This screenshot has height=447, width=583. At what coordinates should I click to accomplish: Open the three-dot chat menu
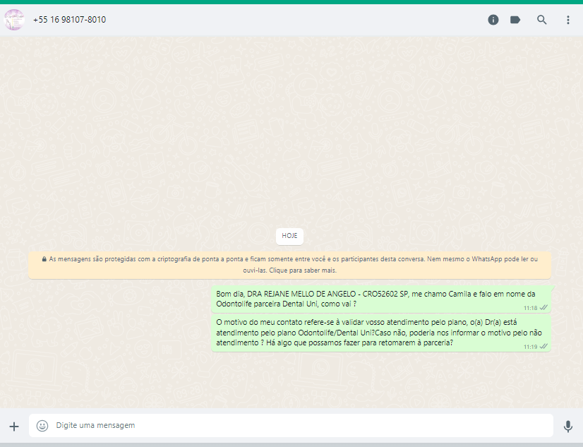coord(567,20)
